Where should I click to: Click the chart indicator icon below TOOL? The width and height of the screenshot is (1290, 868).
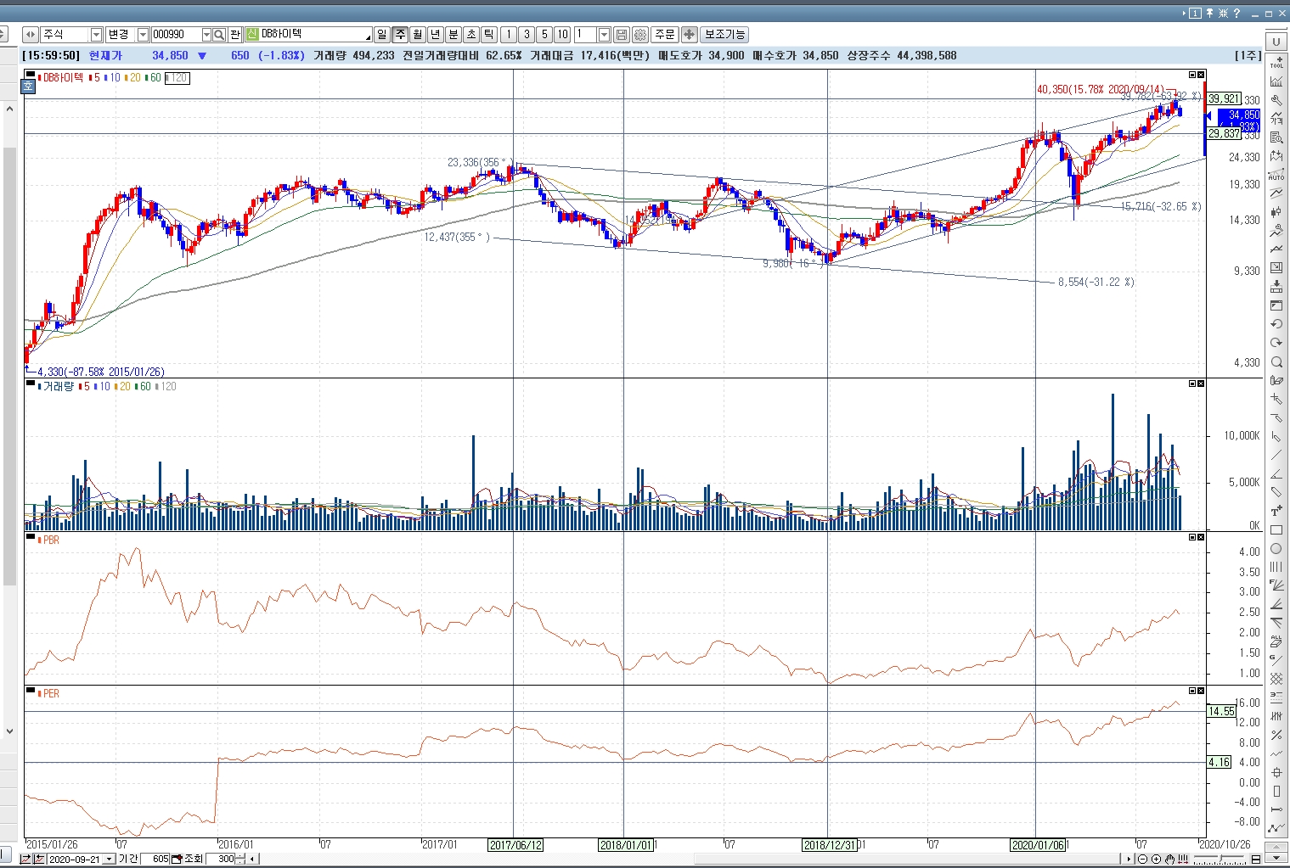point(1276,81)
